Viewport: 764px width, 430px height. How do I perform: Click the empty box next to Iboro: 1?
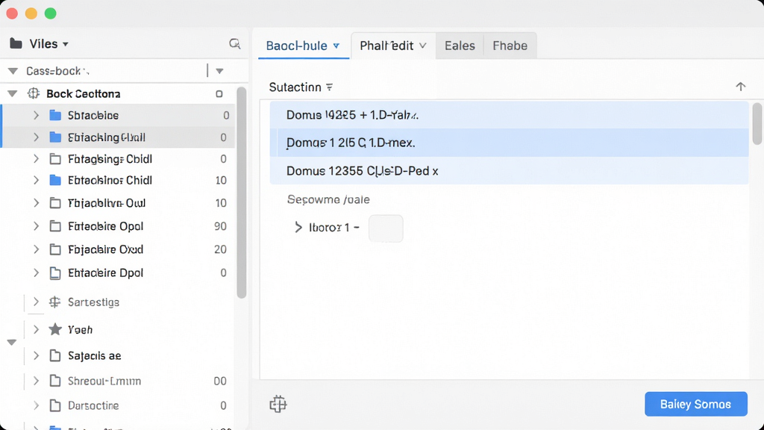pyautogui.click(x=386, y=228)
